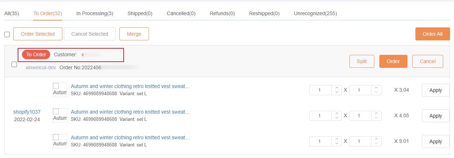Check the product checkbox in the 3.04 row
This screenshot has height=158, width=454.
point(56,86)
